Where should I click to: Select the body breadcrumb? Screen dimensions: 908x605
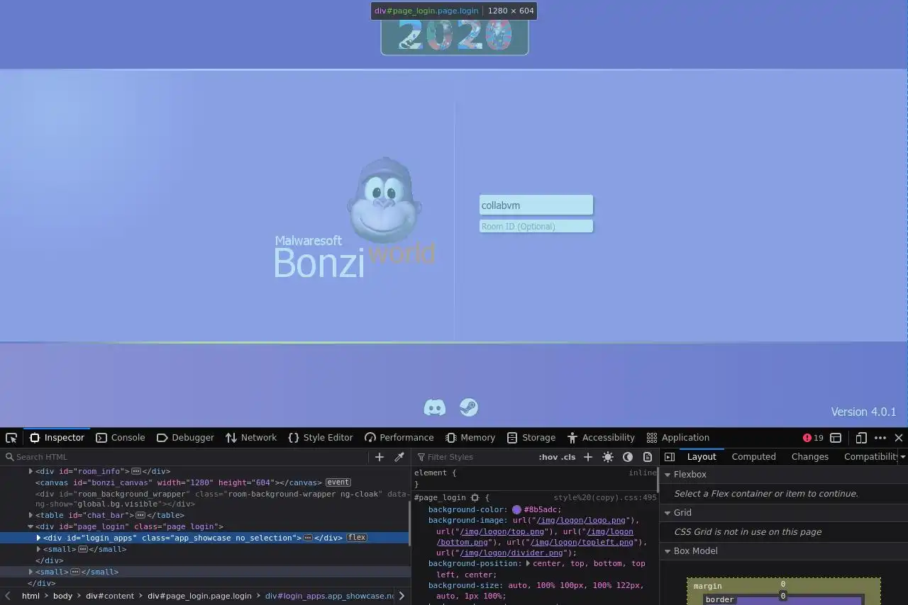pos(62,596)
